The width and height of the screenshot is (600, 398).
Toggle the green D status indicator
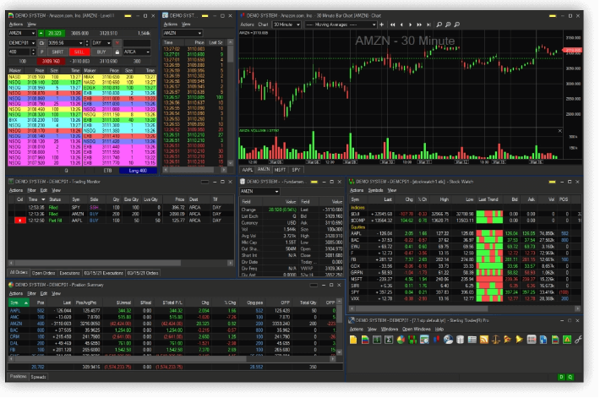tap(561, 376)
